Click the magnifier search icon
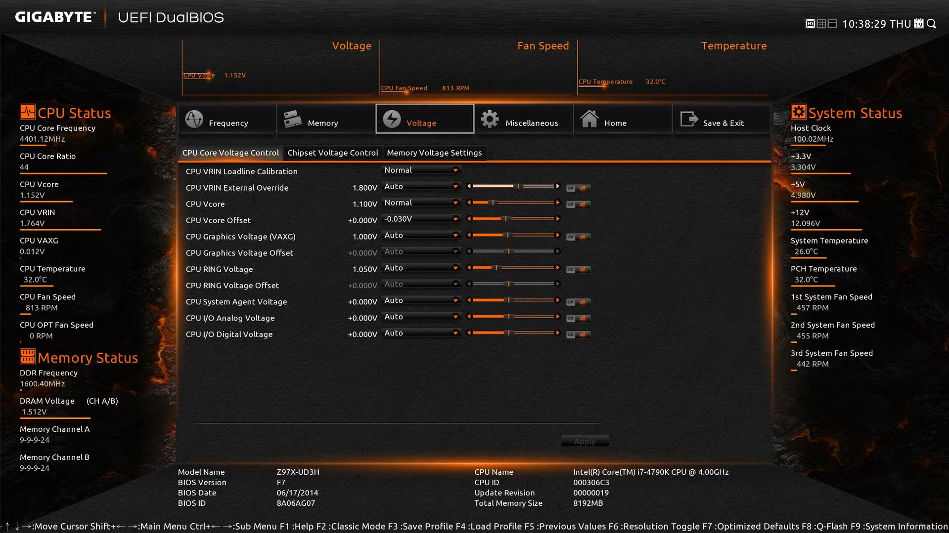This screenshot has width=949, height=533. tap(932, 24)
